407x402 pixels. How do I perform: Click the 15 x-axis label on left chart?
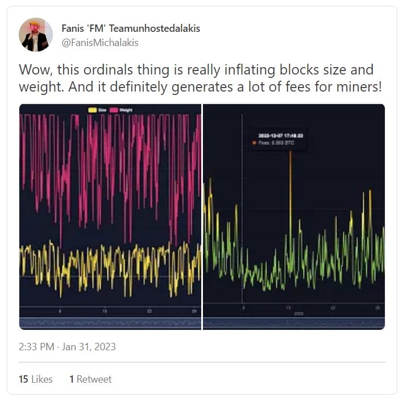[x=105, y=311]
